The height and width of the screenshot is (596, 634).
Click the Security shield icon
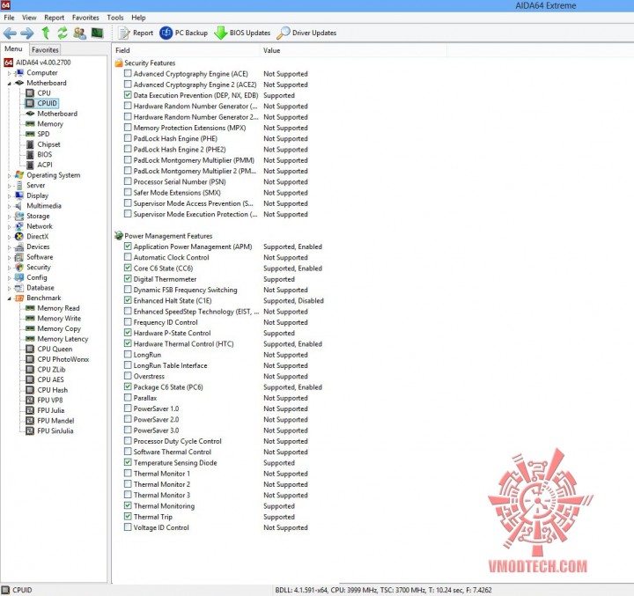19,267
